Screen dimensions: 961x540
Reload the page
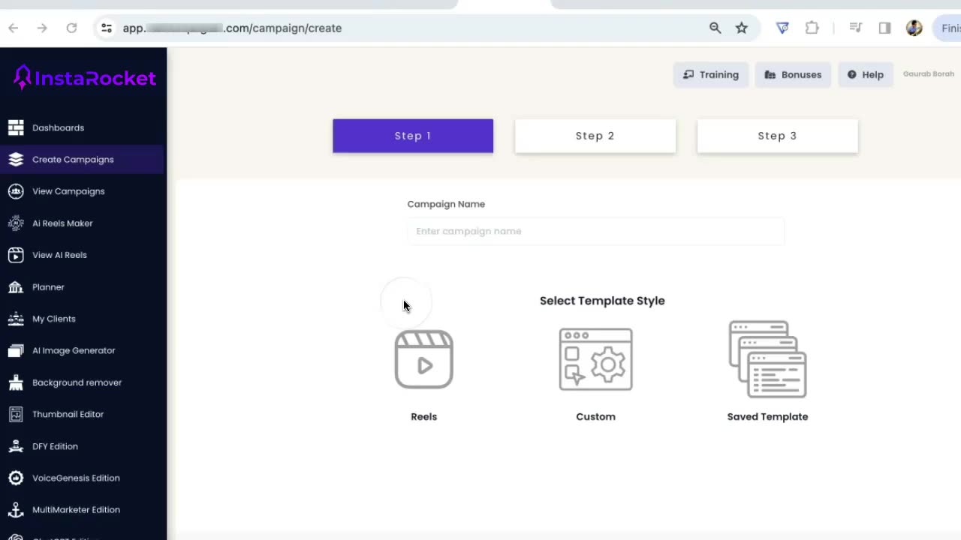(x=71, y=28)
